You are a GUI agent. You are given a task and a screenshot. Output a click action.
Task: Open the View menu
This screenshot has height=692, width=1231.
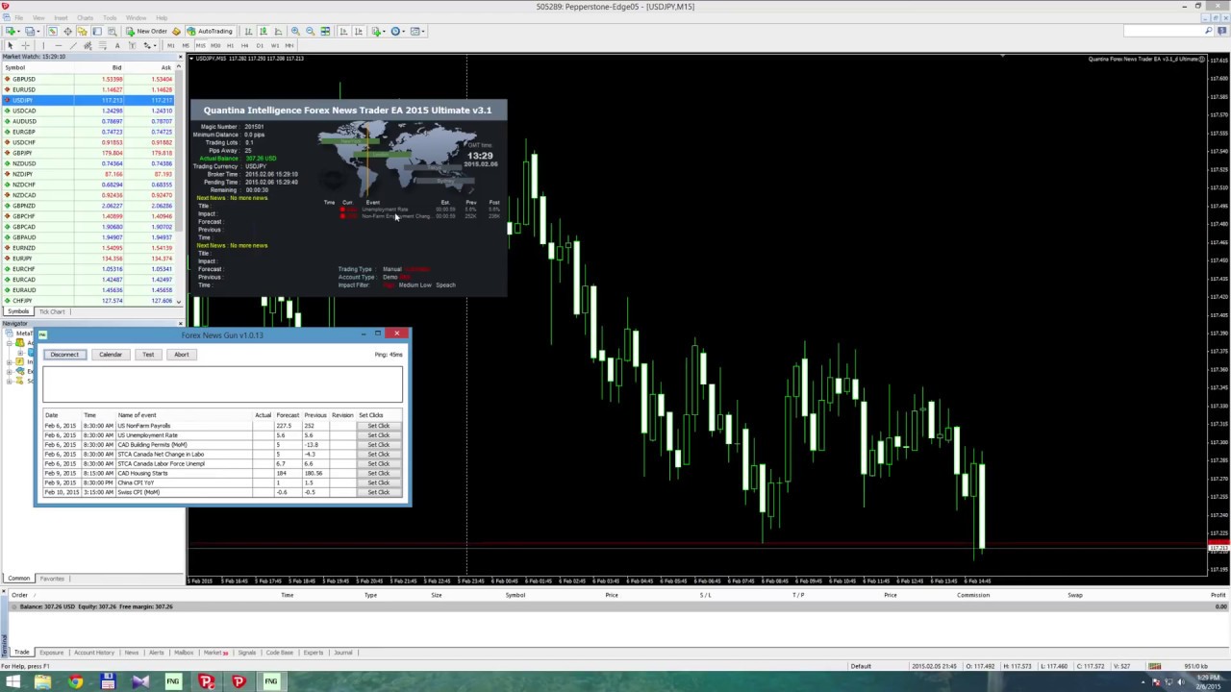pos(38,17)
